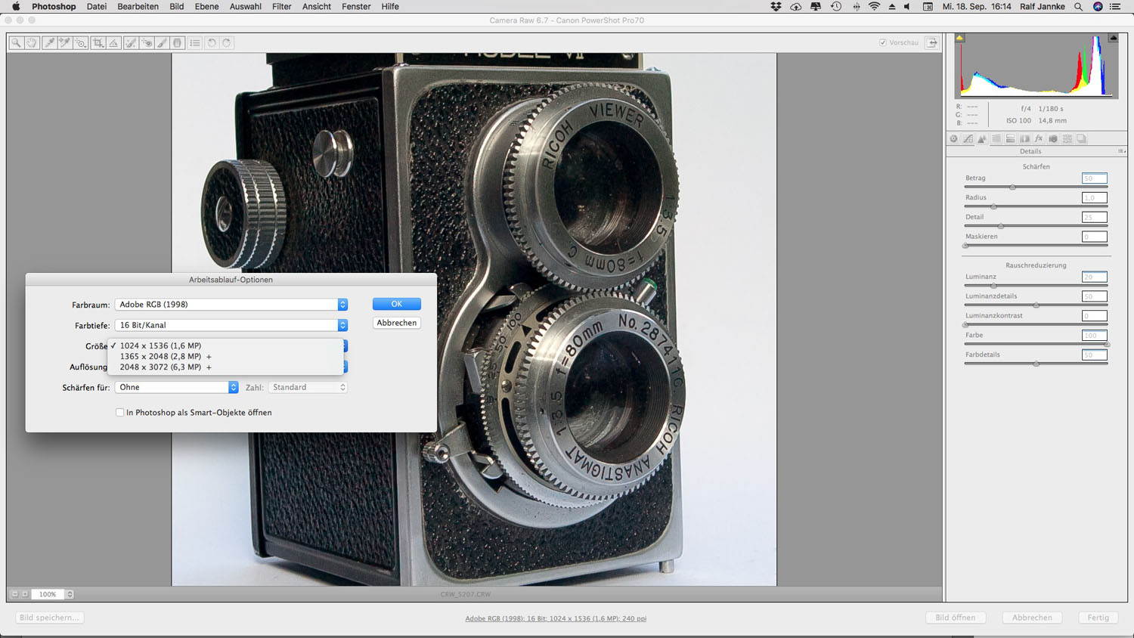Click the zoom in plus button
The width and height of the screenshot is (1134, 638).
[24, 594]
